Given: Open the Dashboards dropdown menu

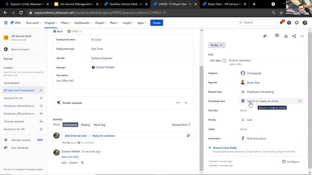Looking at the screenshot, I should coord(83,23).
